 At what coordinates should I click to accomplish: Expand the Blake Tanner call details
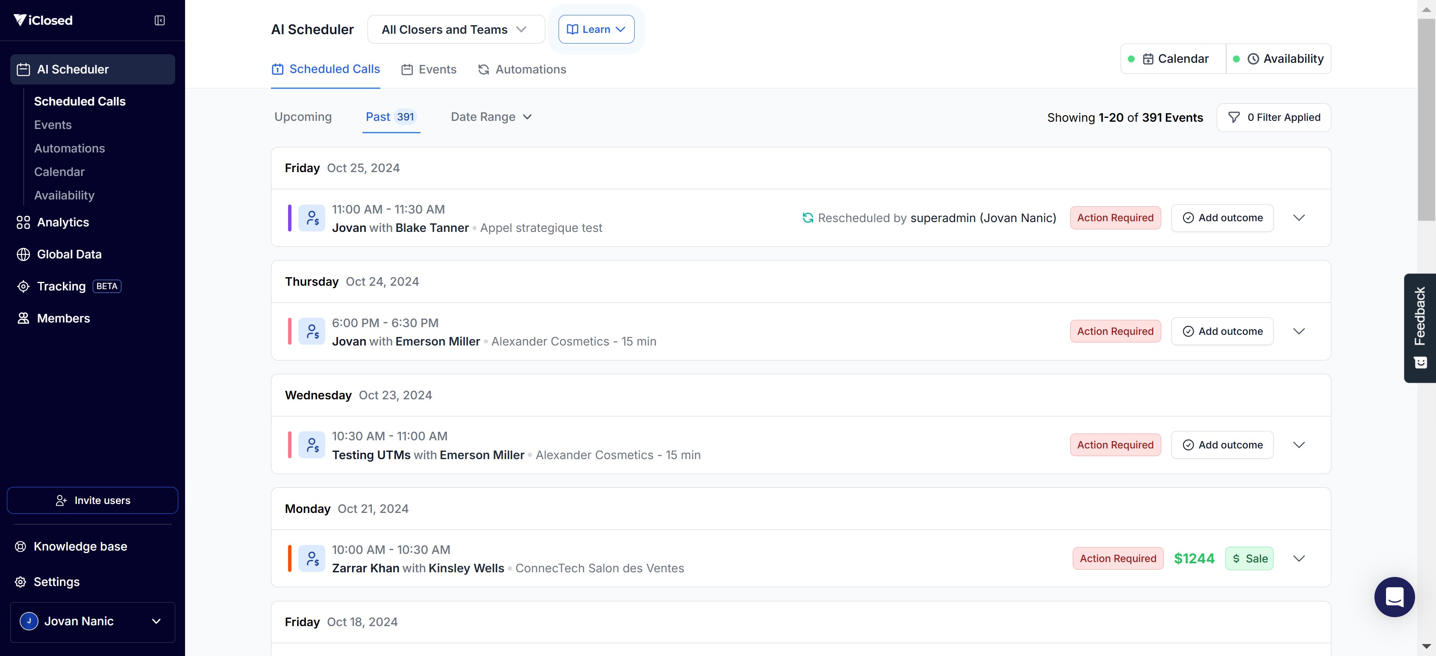point(1298,218)
